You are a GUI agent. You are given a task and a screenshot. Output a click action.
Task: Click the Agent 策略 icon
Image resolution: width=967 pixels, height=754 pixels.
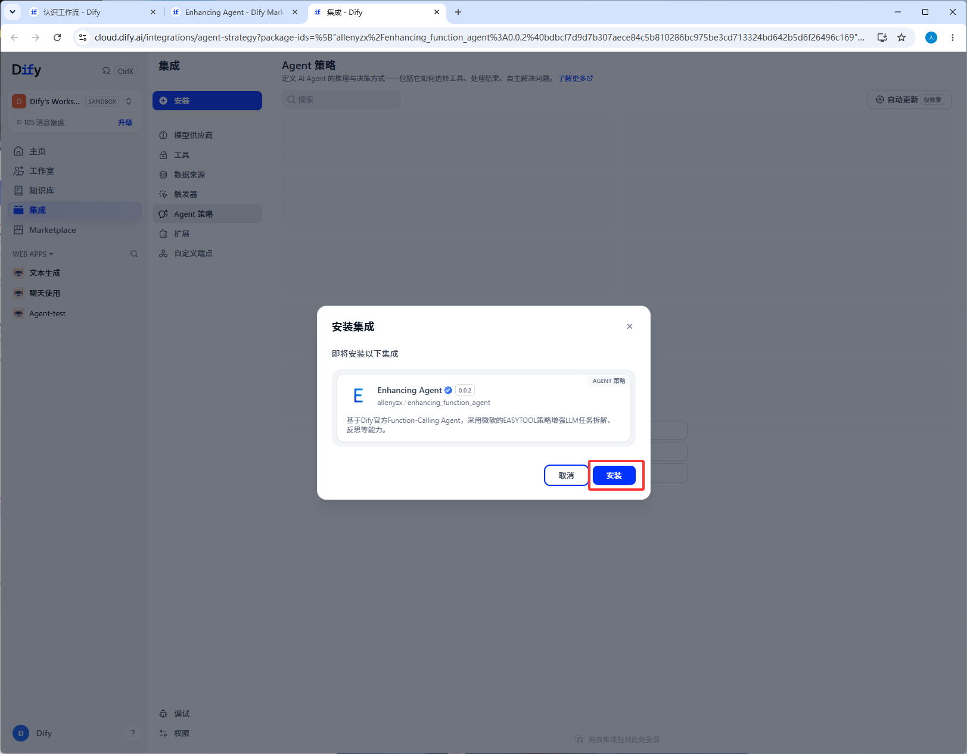pos(163,214)
